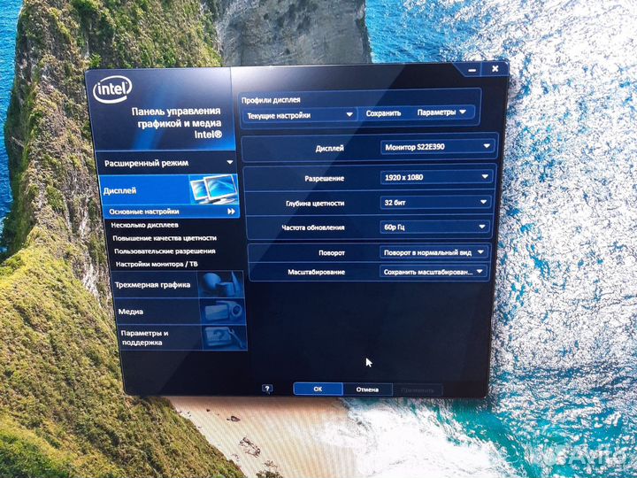Click the Поворот label text
This screenshot has width=637, height=478.
click(332, 253)
